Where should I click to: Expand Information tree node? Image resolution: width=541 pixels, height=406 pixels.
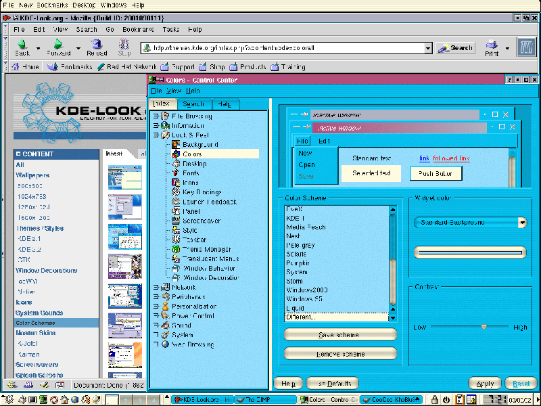point(156,125)
